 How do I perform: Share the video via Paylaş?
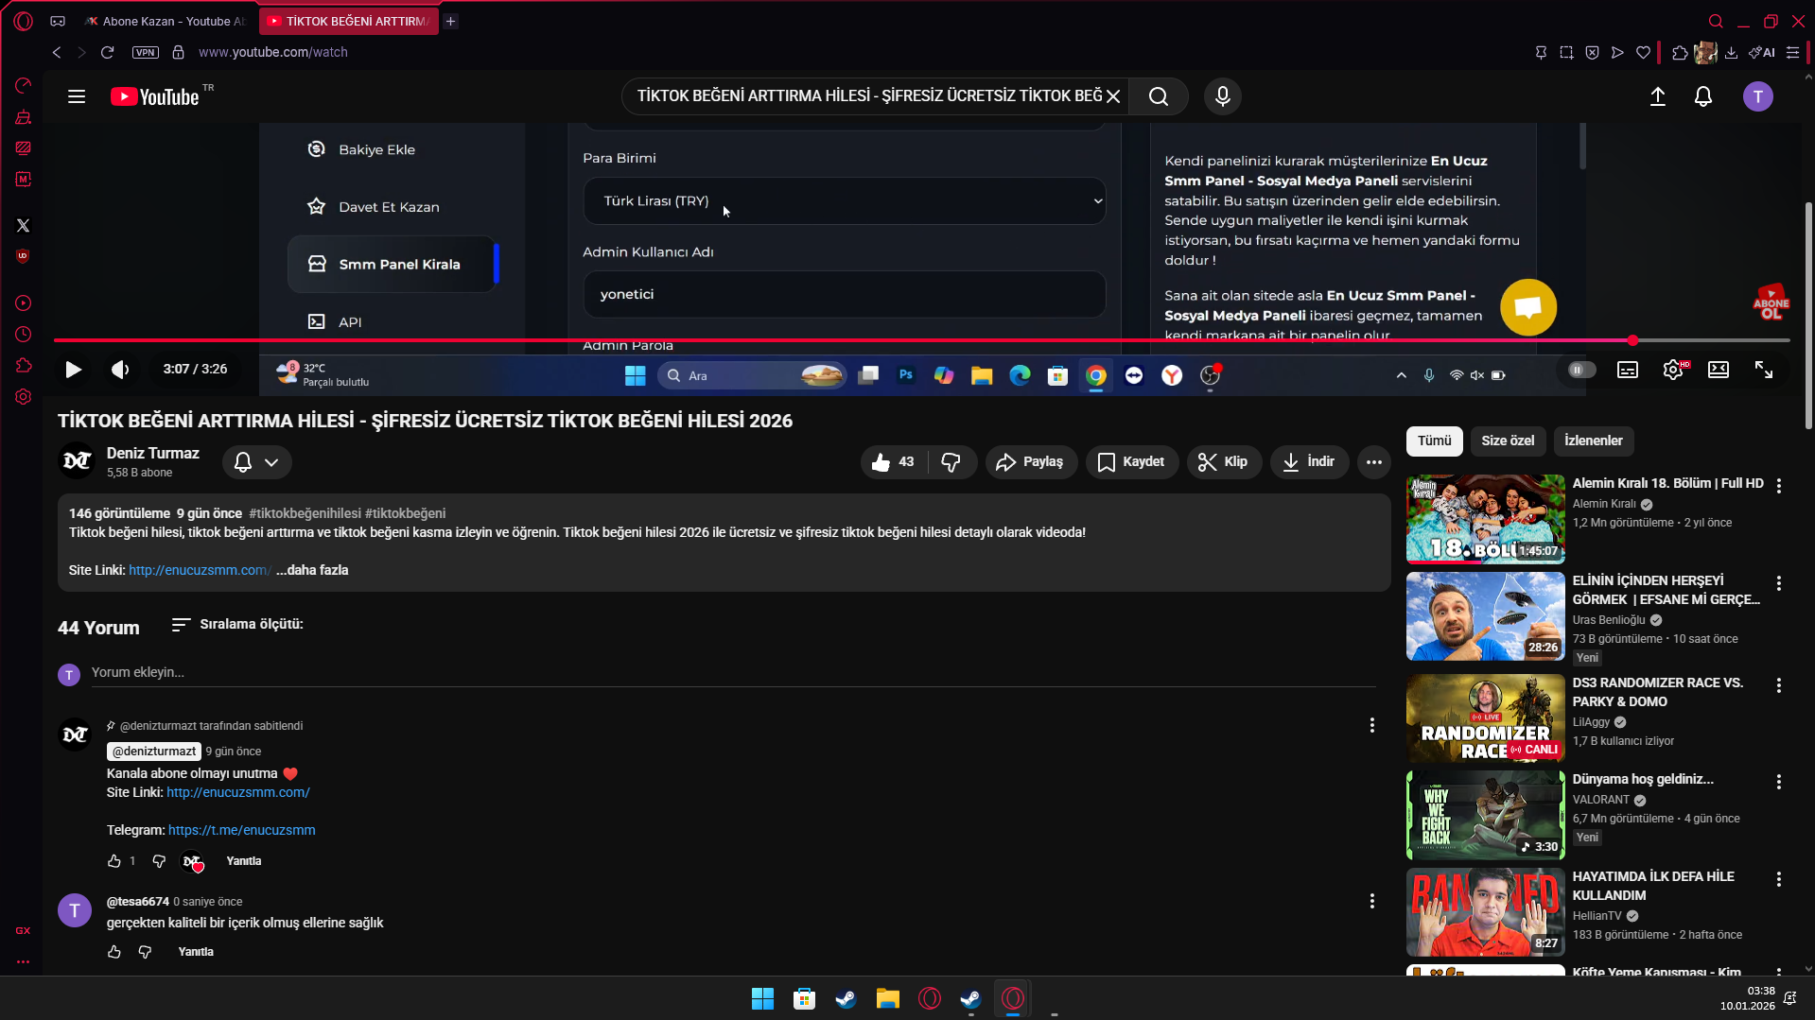[1031, 462]
